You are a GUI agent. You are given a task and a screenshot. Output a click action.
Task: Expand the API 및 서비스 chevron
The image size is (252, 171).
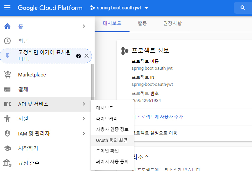pyautogui.click(x=84, y=104)
